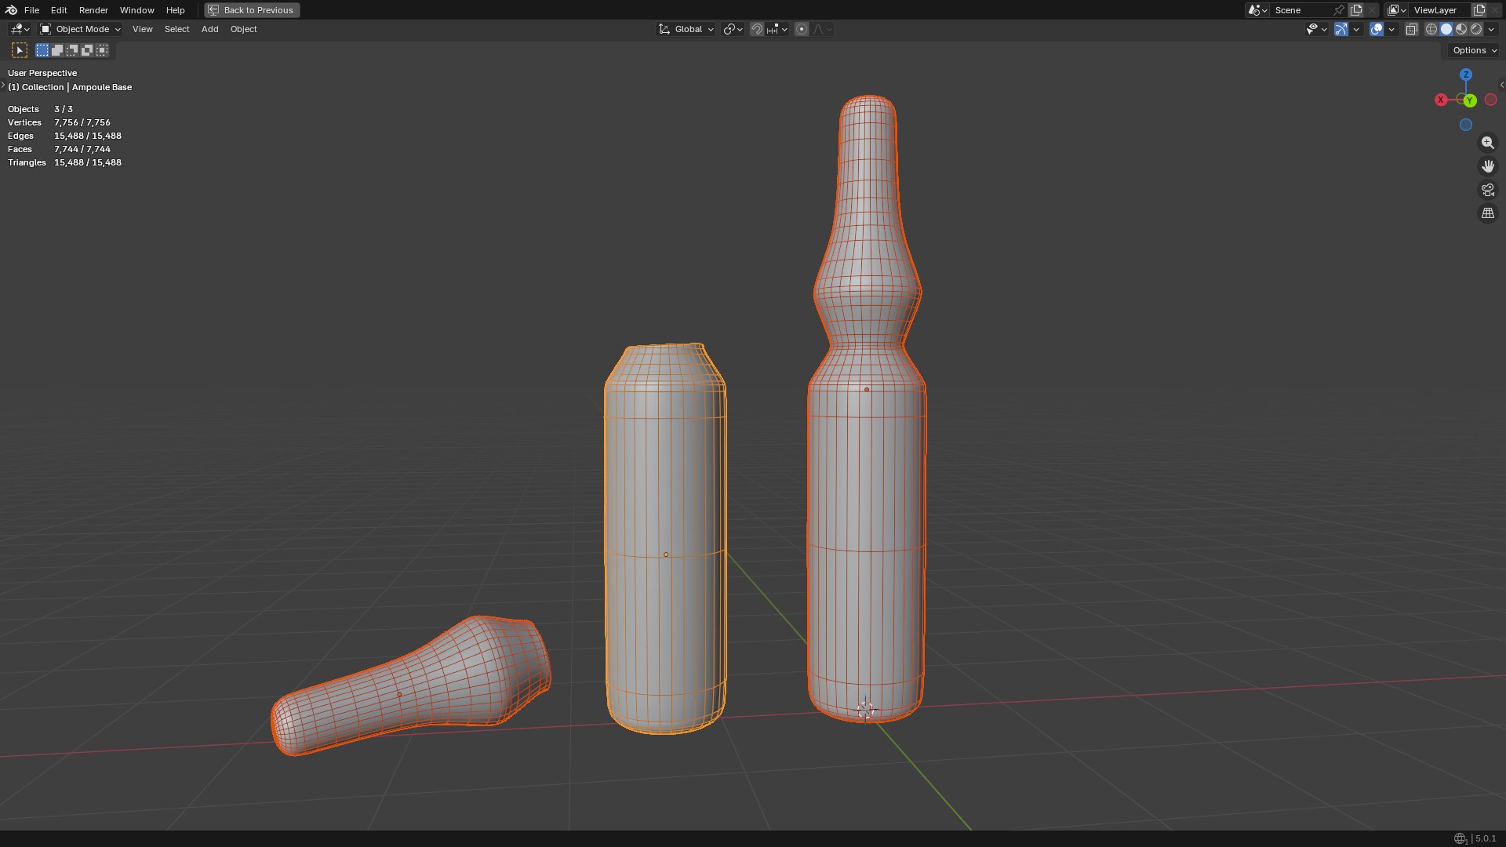Choose the Subtract selection mode icon

coord(72,50)
